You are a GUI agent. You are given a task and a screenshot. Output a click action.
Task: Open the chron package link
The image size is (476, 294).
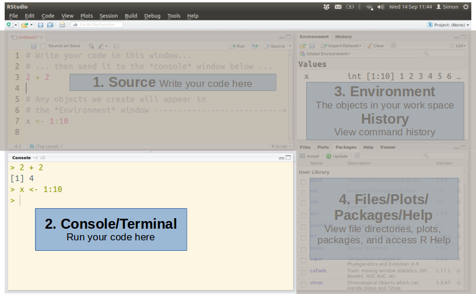[x=316, y=283]
